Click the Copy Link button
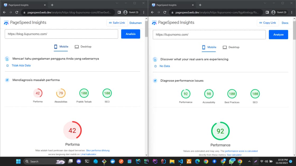This screenshot has width=296, height=166. (x=268, y=23)
